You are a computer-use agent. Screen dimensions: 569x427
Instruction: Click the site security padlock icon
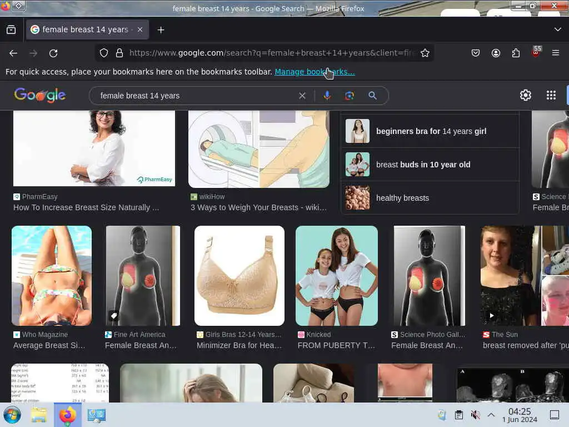[119, 53]
